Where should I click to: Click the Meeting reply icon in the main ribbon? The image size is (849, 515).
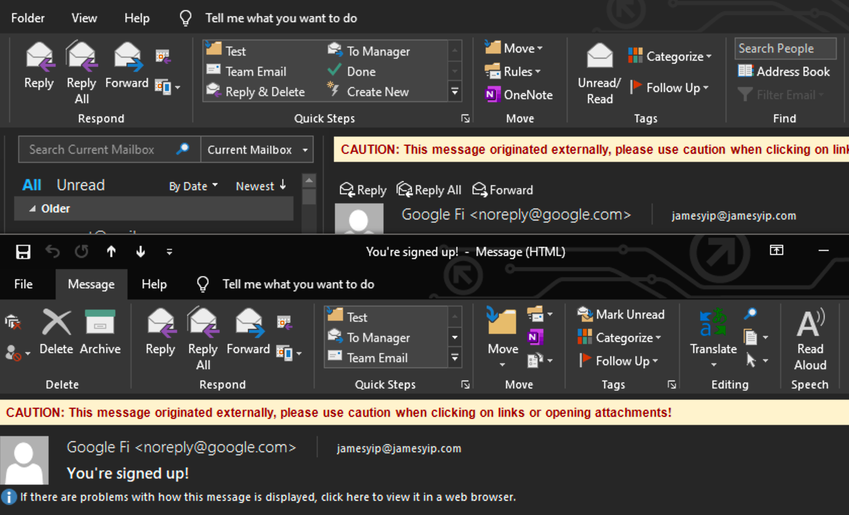[x=163, y=56]
